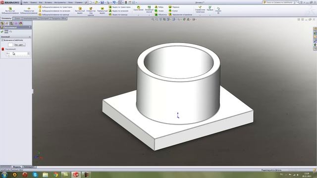317x178 pixels.
Task: Expand the Linear Pattern dropdown arrow
Action: [149, 15]
